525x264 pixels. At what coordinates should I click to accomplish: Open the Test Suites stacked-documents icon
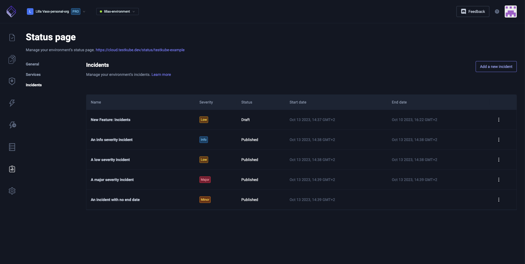(12, 59)
